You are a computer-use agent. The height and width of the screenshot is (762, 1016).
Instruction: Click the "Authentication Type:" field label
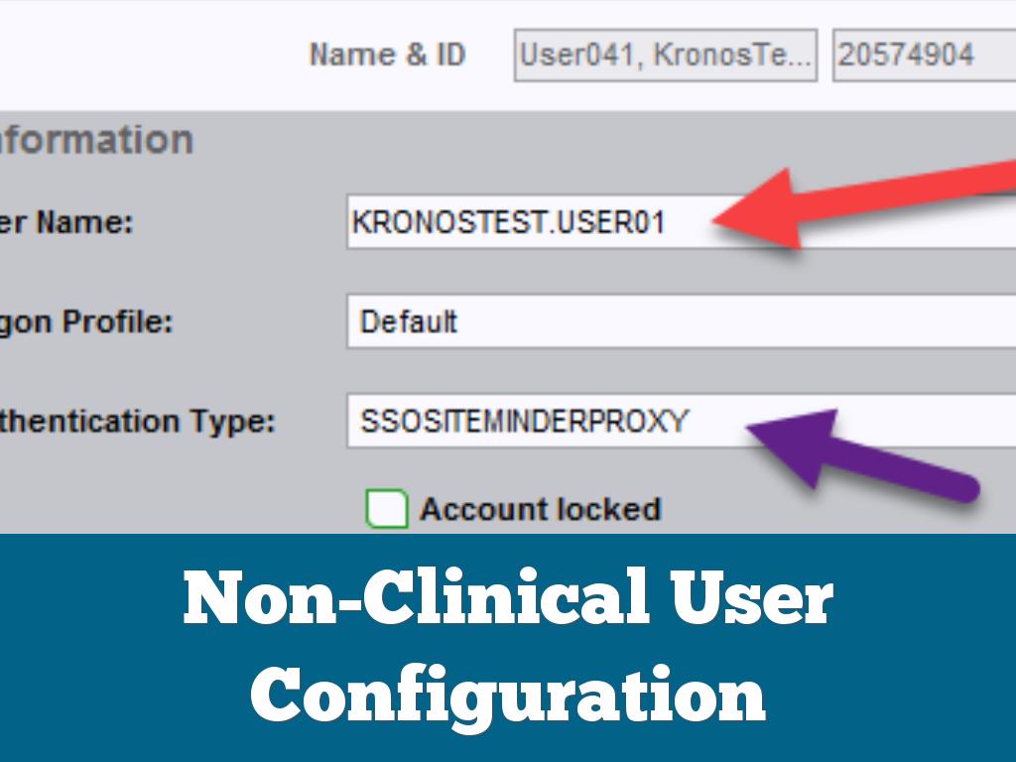137,422
